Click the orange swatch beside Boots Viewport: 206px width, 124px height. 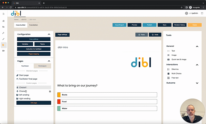59,95
